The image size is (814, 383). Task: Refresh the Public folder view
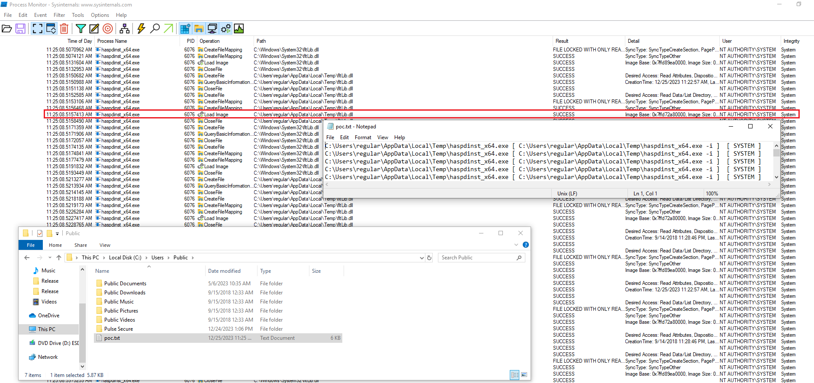429,258
